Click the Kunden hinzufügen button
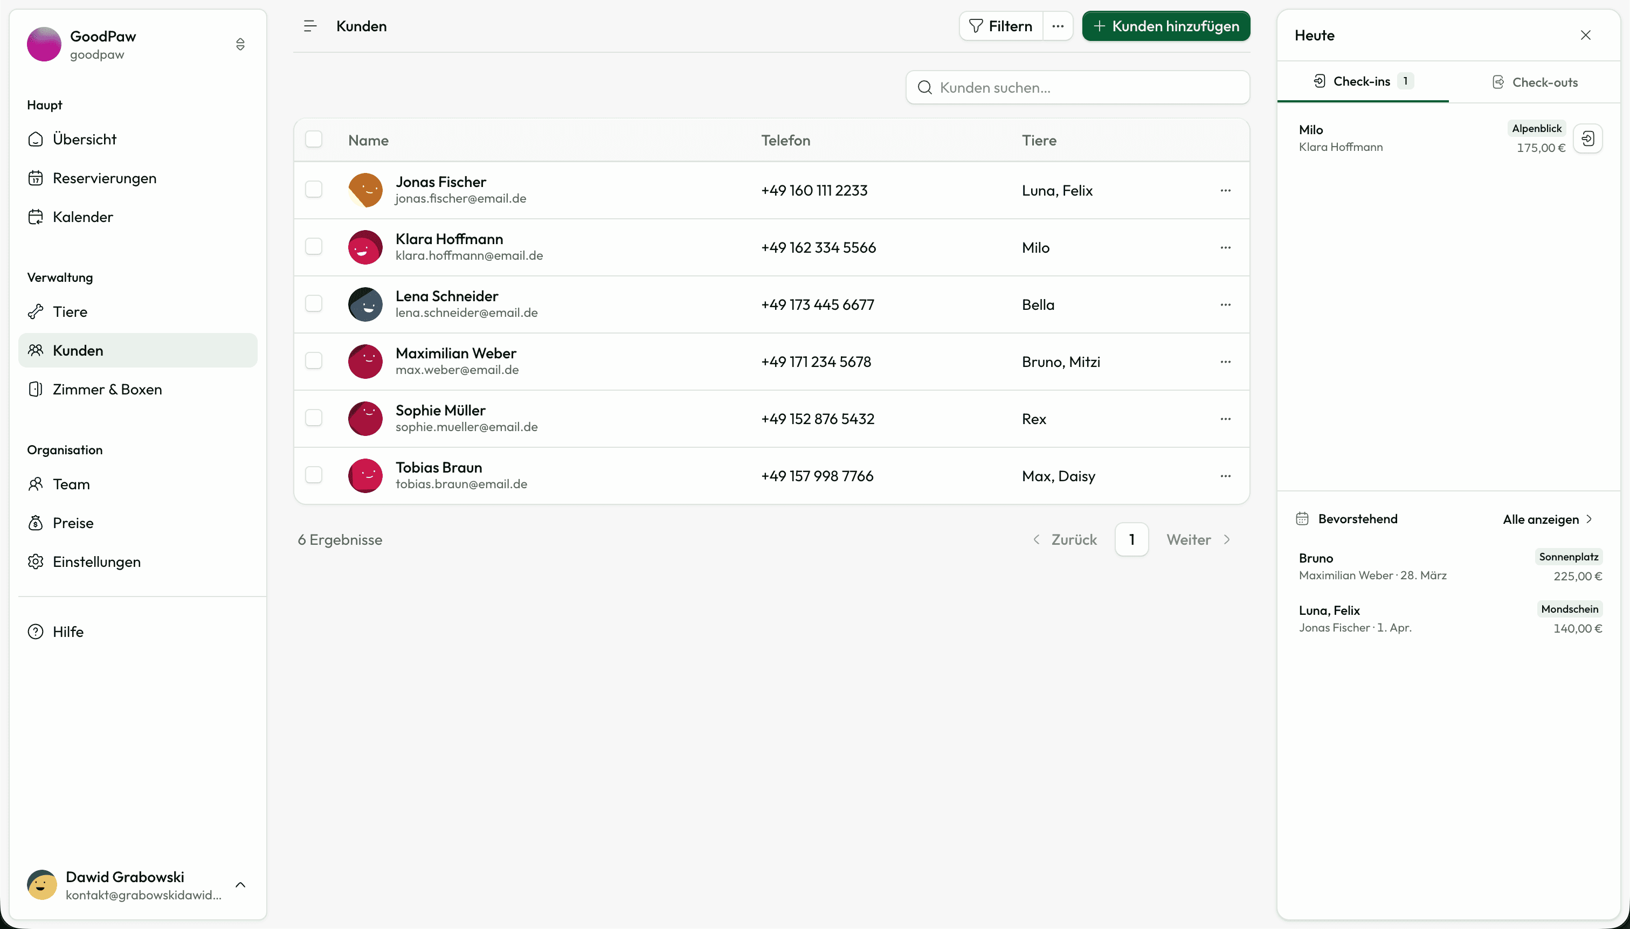Image resolution: width=1630 pixels, height=929 pixels. [x=1165, y=26]
